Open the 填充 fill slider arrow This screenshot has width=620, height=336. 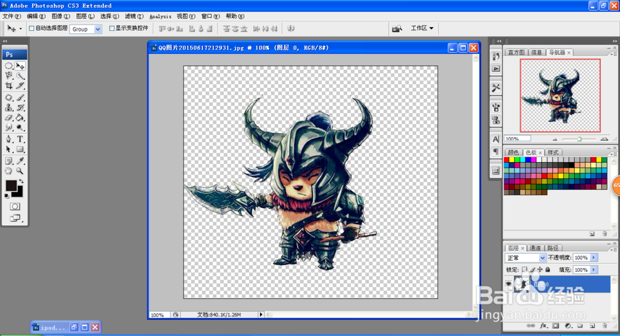point(593,270)
